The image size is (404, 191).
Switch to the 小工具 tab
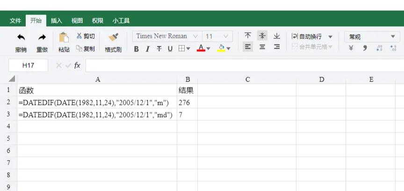click(121, 21)
